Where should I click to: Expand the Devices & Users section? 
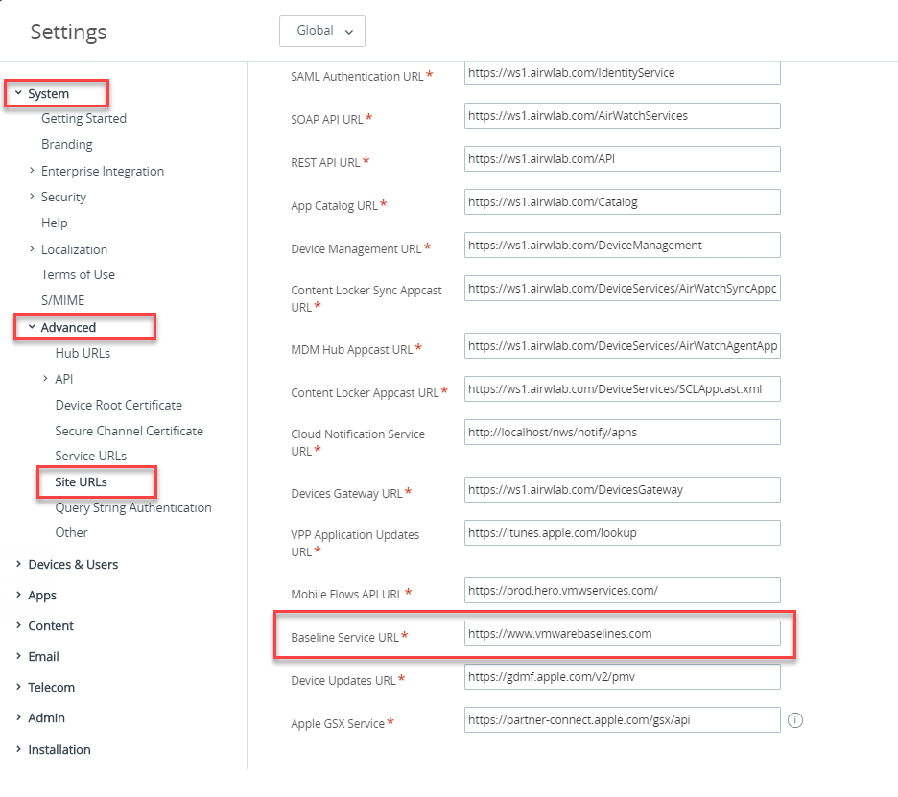point(18,564)
